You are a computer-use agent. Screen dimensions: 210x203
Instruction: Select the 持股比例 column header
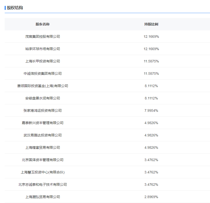(x=151, y=24)
